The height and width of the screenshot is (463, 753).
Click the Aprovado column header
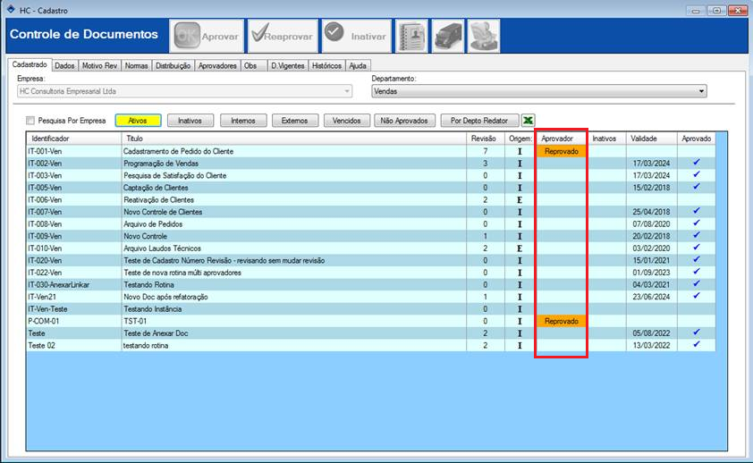click(697, 139)
